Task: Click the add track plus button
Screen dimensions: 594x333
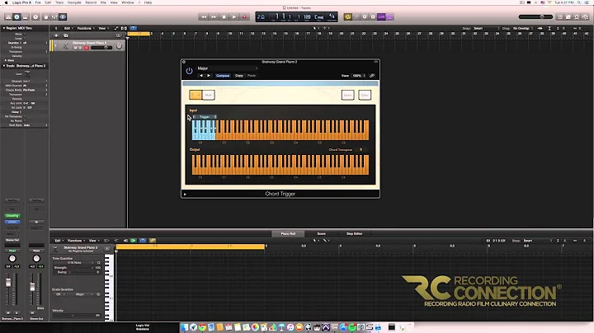Action: pos(56,35)
